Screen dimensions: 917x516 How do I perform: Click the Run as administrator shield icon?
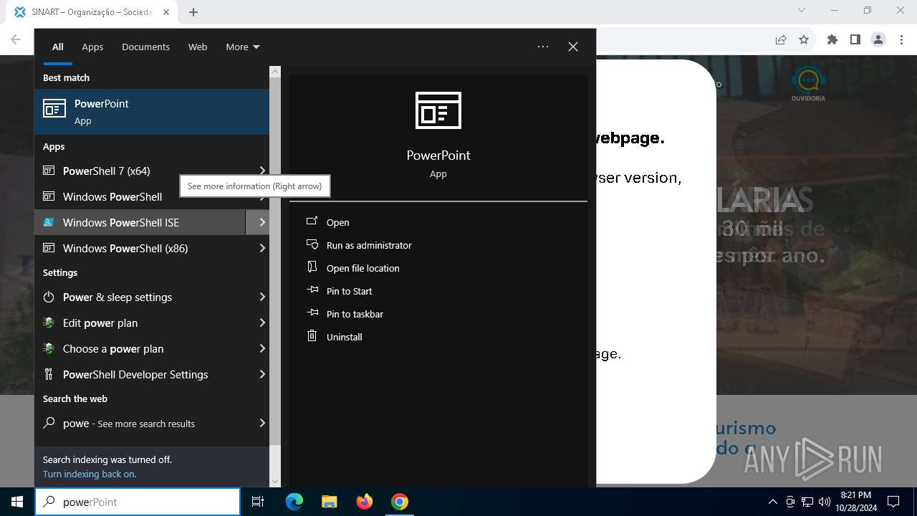[x=312, y=244]
